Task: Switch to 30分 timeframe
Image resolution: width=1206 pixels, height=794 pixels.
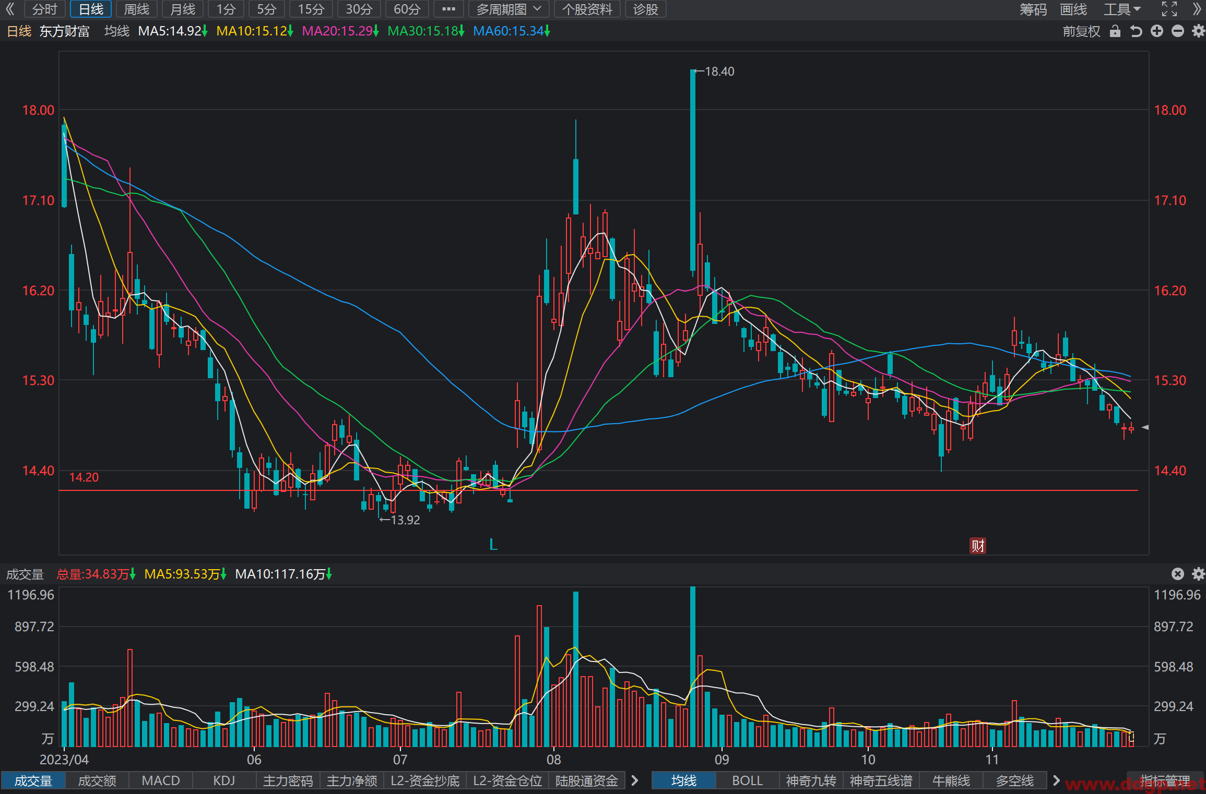Action: point(359,9)
